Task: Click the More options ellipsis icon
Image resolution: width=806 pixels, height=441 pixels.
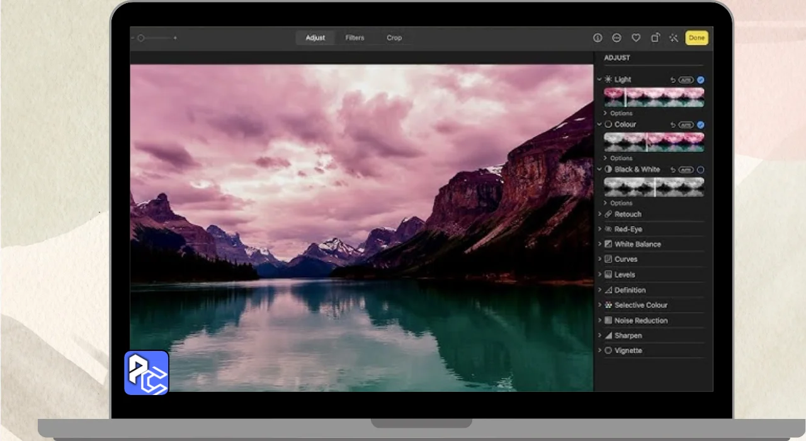Action: click(616, 38)
